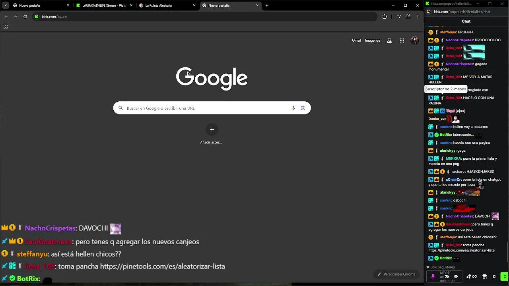The height and width of the screenshot is (286, 509).
Task: Open the pinetools.com aleatorizar-lista link in chat
Action: [x=461, y=250]
